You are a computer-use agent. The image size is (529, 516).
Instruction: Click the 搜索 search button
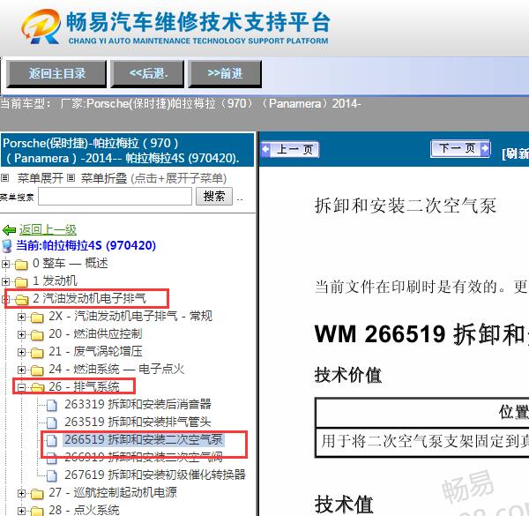[214, 197]
